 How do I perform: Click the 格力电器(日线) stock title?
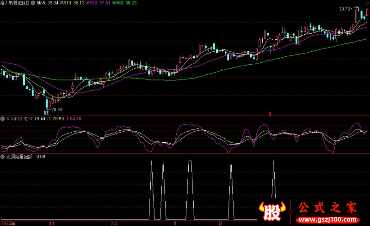(x=15, y=3)
